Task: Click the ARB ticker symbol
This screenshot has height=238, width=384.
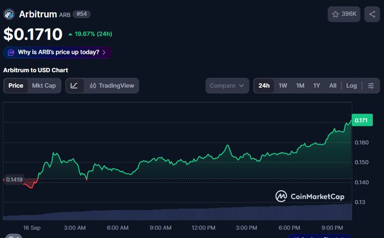Action: [65, 15]
